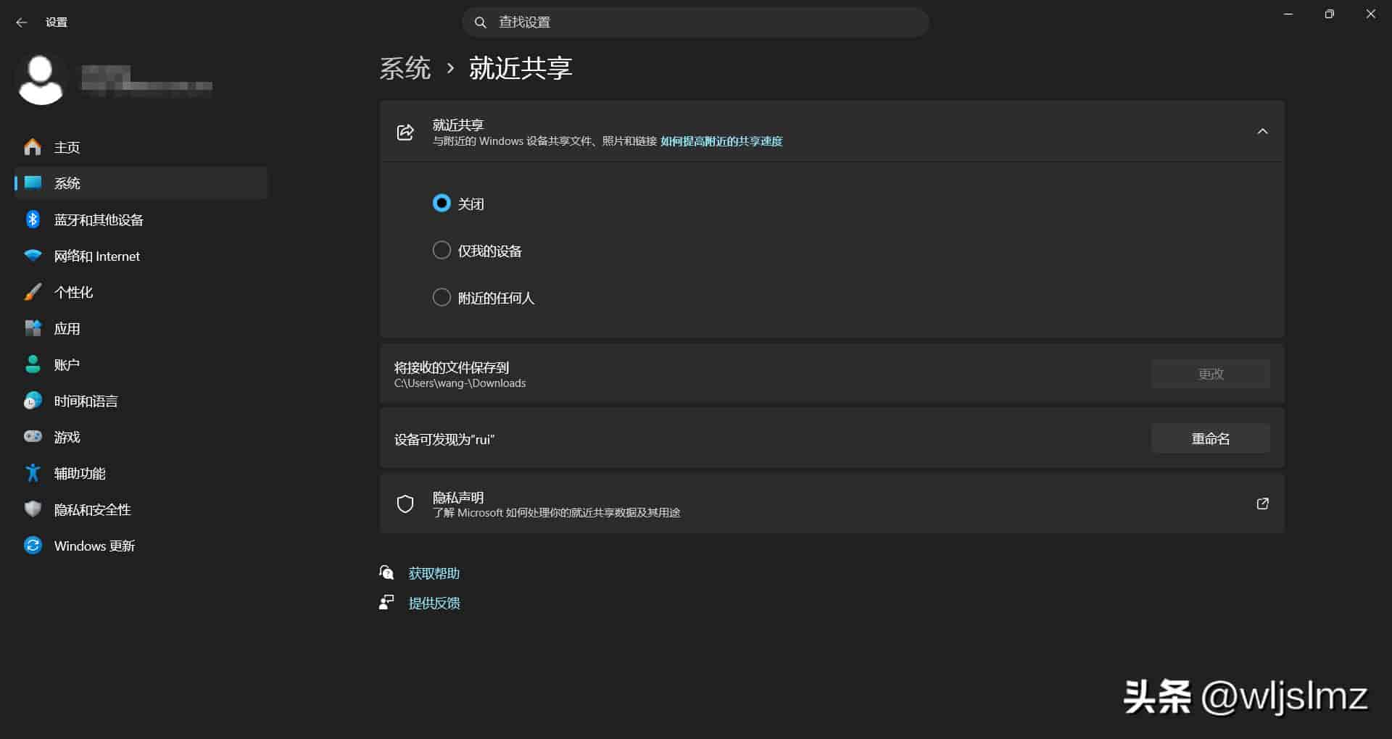Click the 隐私声明 shield icon

coord(405,504)
